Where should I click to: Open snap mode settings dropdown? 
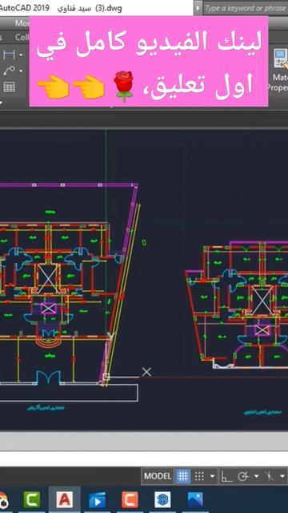point(213,476)
